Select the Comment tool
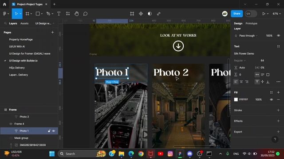 click(x=85, y=14)
